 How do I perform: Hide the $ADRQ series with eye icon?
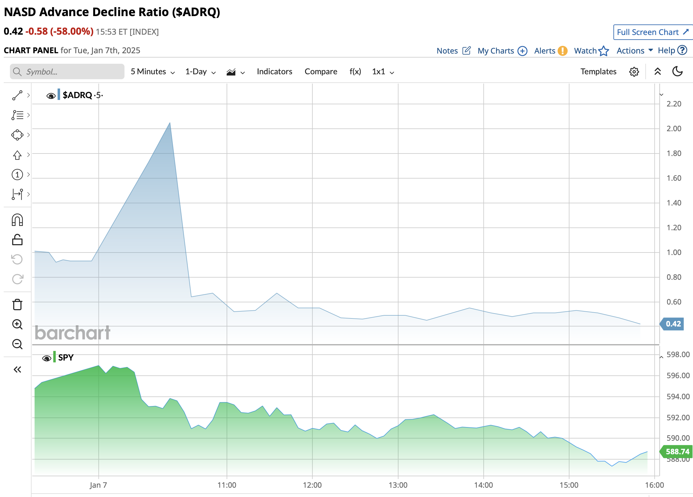(51, 96)
